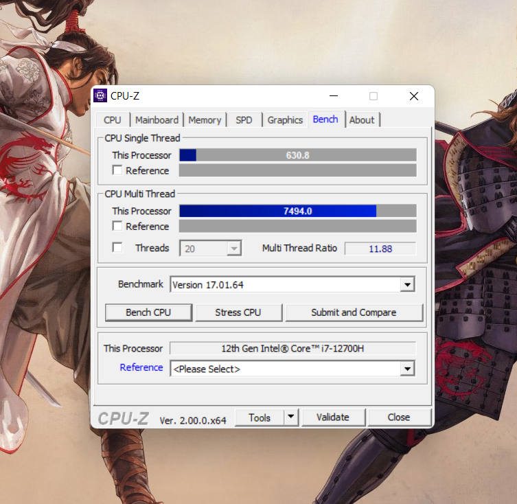Click the empty multi thread Reference bar
Screen dimensions: 517x504
click(x=298, y=227)
